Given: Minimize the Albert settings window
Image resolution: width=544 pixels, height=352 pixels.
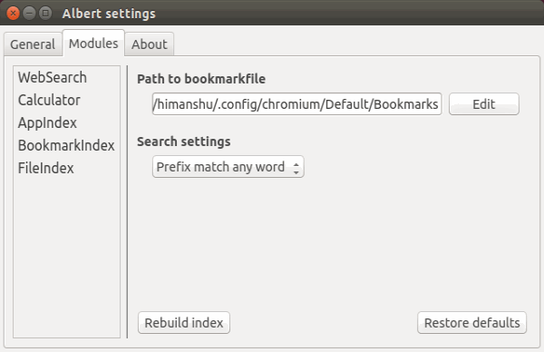Looking at the screenshot, I should (x=30, y=14).
